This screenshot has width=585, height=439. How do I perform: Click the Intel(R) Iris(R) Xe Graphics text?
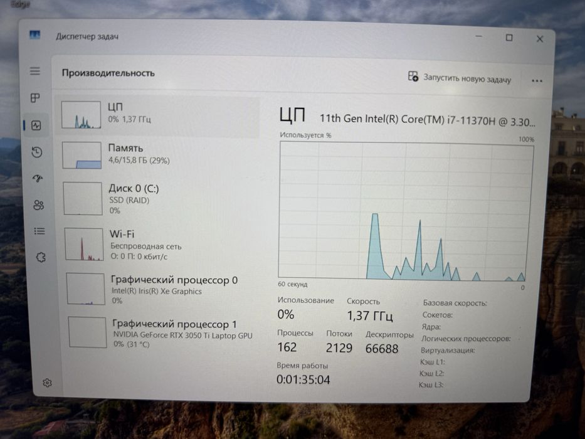click(157, 291)
